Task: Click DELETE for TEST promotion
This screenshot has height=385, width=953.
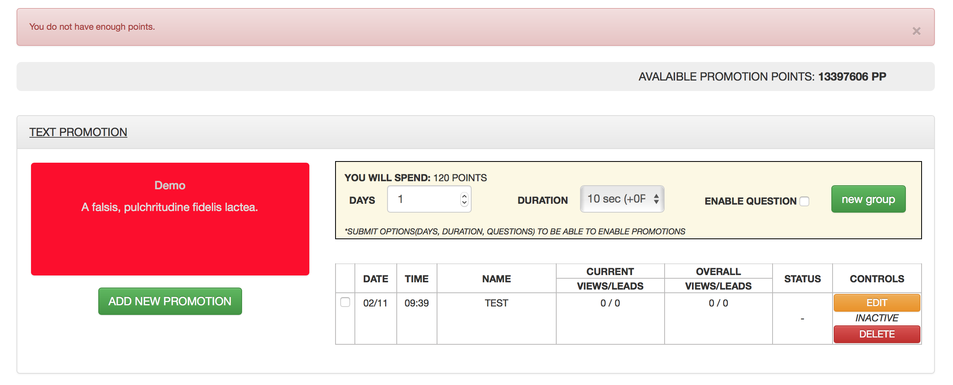Action: 877,334
